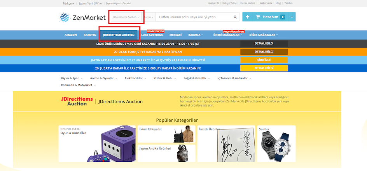Expand the Anime & Oyunlar category

[104, 79]
